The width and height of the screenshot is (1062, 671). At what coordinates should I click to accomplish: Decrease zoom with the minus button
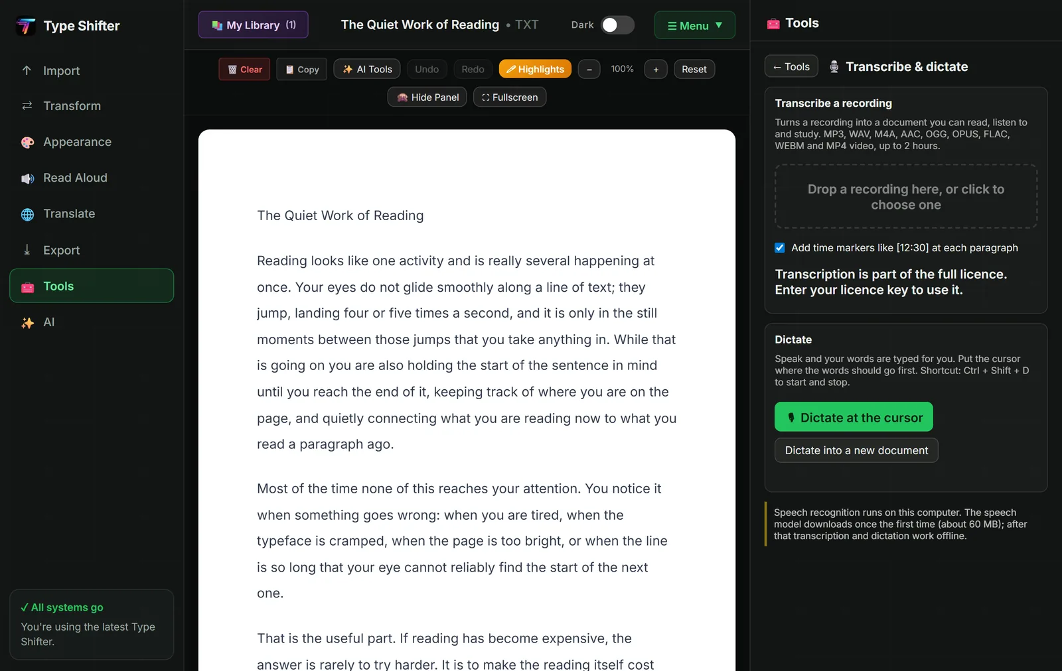(589, 69)
